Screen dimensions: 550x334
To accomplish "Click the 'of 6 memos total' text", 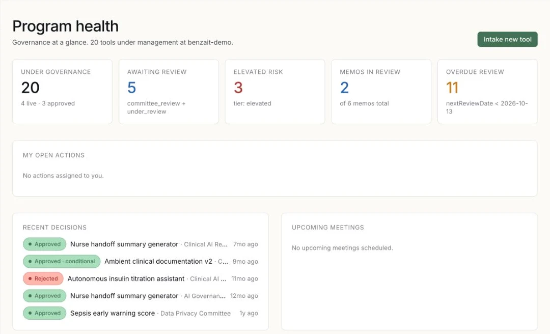I will (x=364, y=103).
